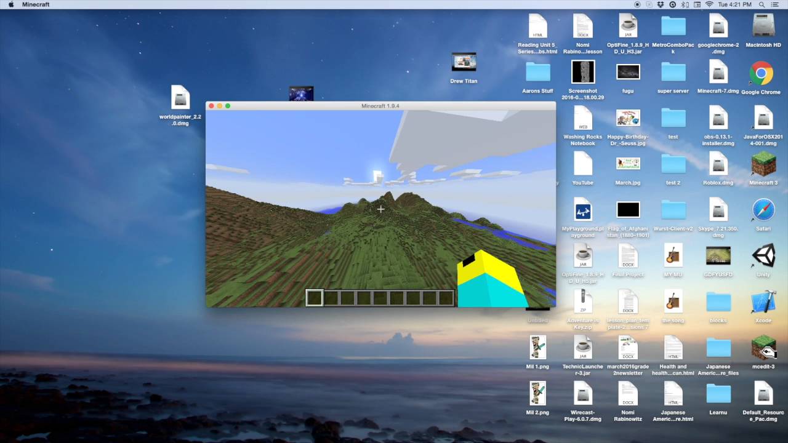Select the Default_Resource_Pac.dmg file
This screenshot has height=443, width=788.
763,394
